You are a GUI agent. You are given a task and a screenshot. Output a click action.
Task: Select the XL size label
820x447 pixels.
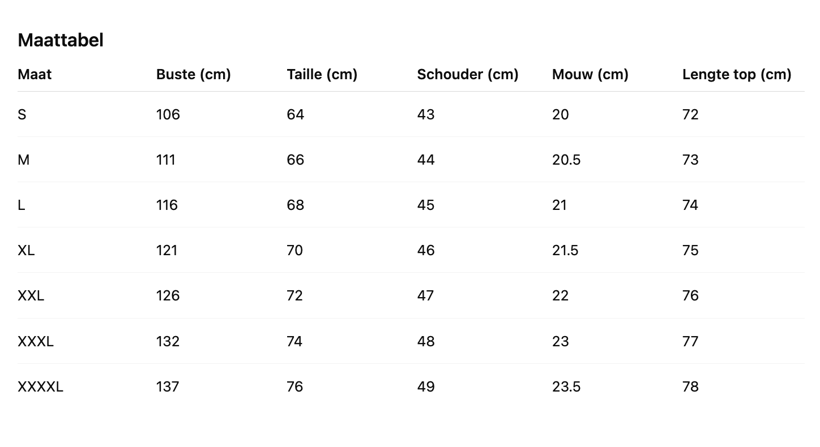26,251
